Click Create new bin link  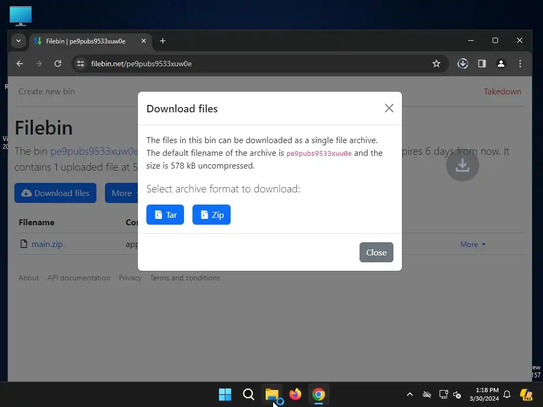[x=47, y=91]
